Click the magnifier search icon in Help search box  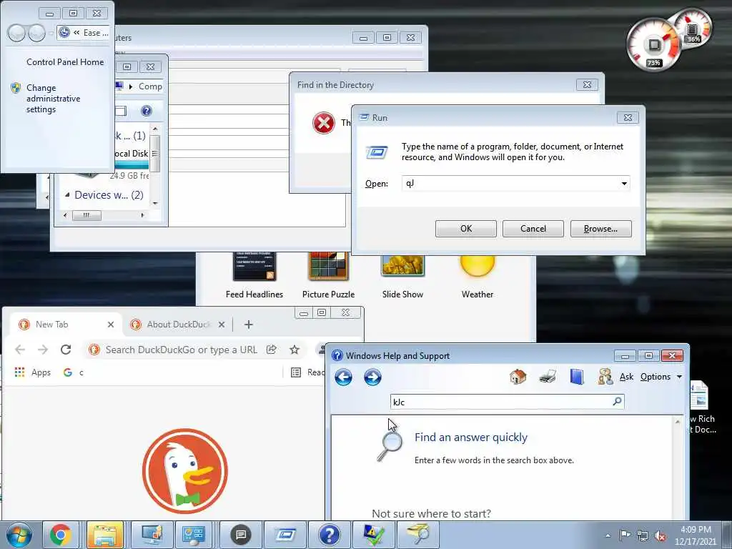(x=617, y=401)
